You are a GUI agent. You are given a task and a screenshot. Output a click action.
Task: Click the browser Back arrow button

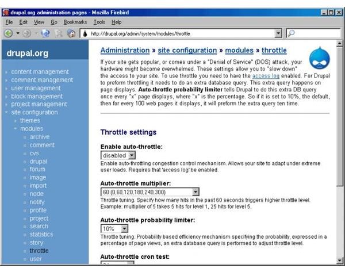point(9,33)
